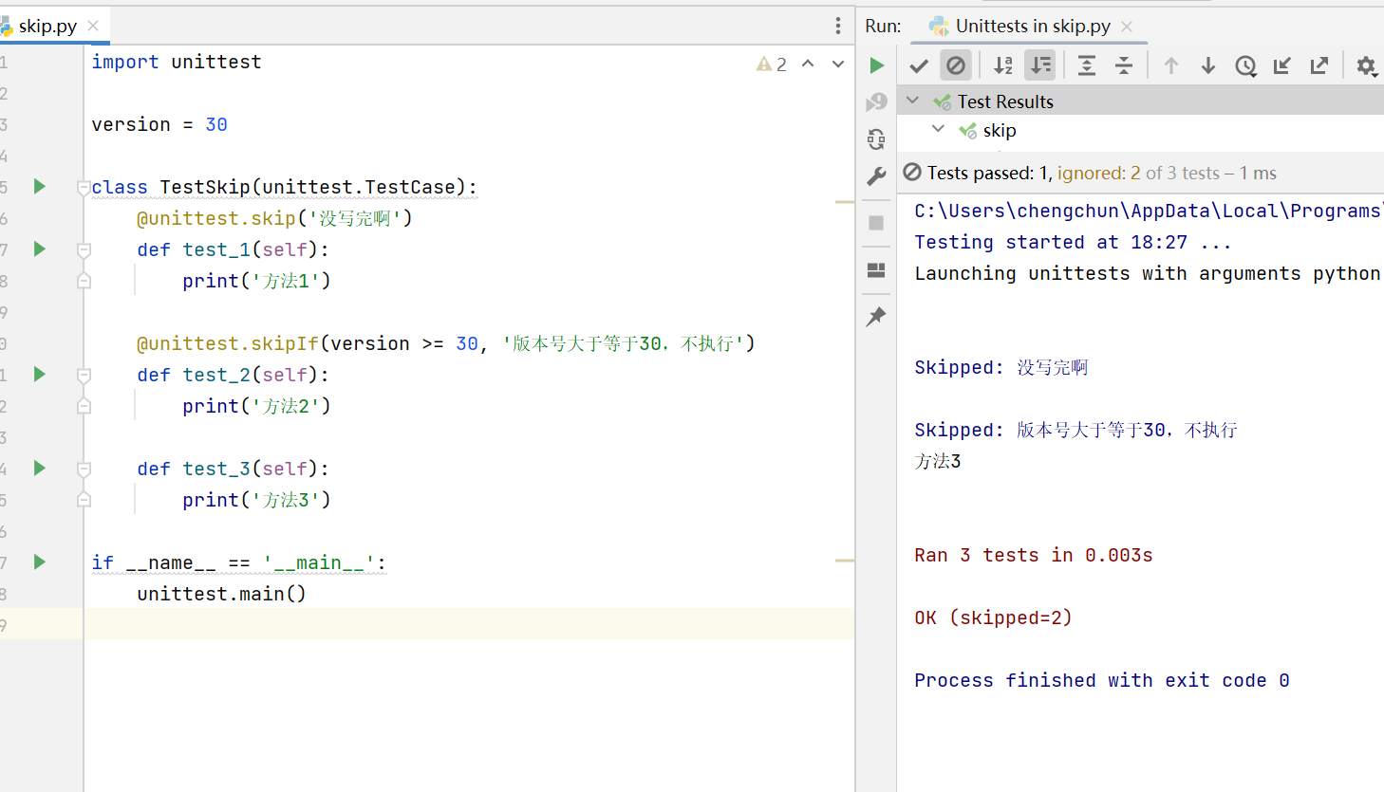The height and width of the screenshot is (792, 1384).
Task: Collapse the skip test node
Action: point(938,129)
